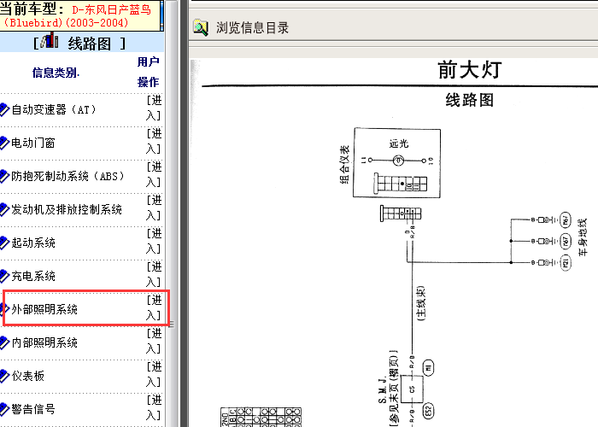Screen dimensions: 598x427
Task: Enter the 警告信号 category via [进入]
Action: (x=154, y=407)
